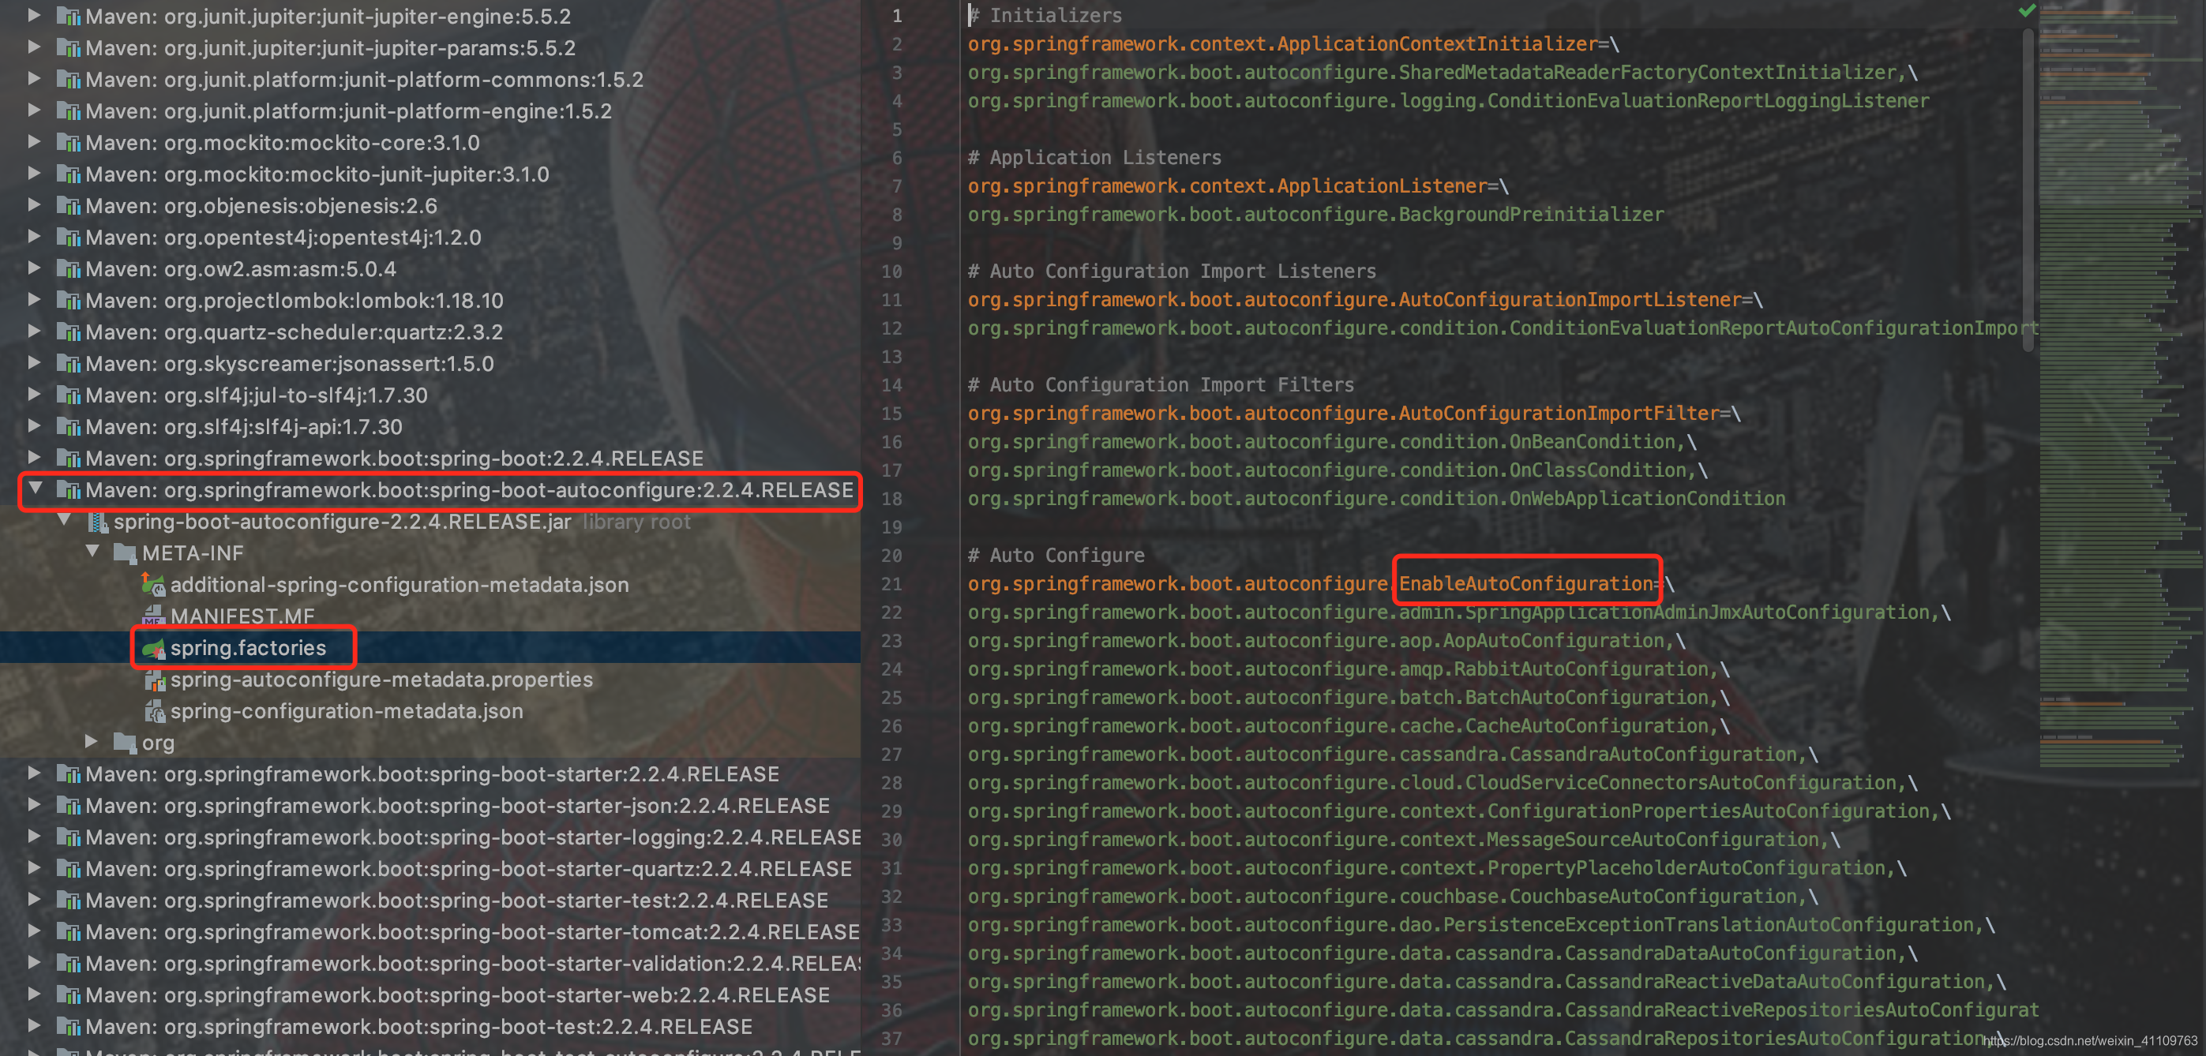Click the spring.factories file icon
Viewport: 2206px width, 1056px height.
[x=153, y=649]
